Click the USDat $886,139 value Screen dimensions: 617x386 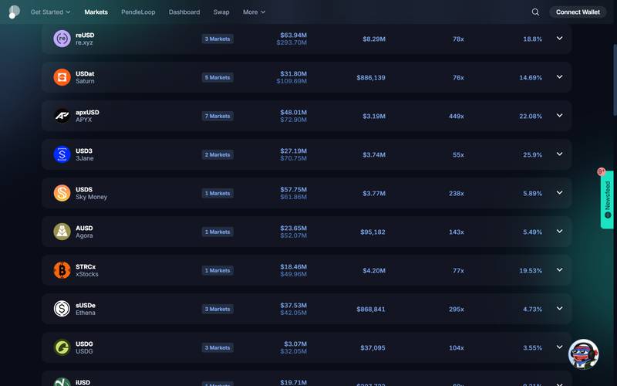click(x=371, y=78)
